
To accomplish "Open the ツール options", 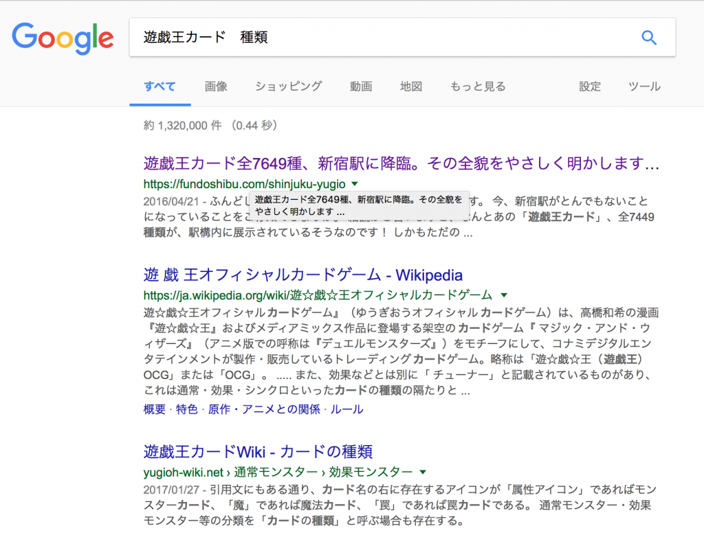I will 644,86.
